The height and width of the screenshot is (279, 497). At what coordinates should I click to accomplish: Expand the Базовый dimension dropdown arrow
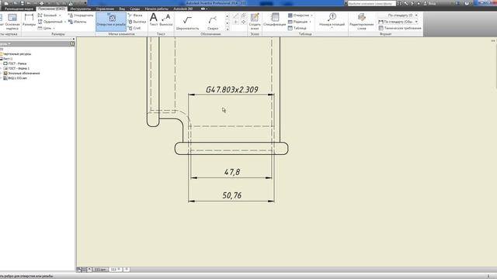[x=60, y=15]
